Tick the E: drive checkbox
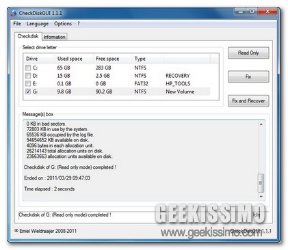The height and width of the screenshot is (250, 288). point(28,83)
